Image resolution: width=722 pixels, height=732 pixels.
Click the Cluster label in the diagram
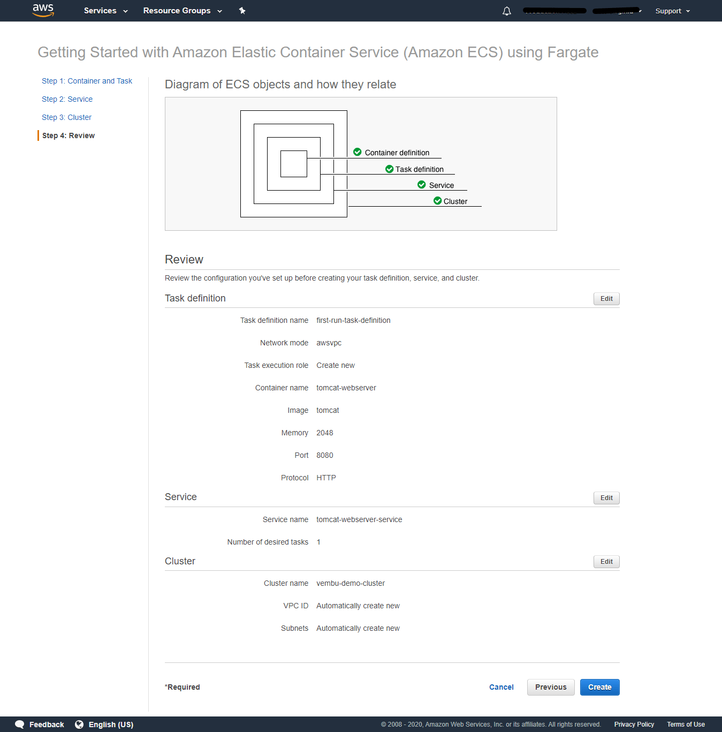(455, 201)
